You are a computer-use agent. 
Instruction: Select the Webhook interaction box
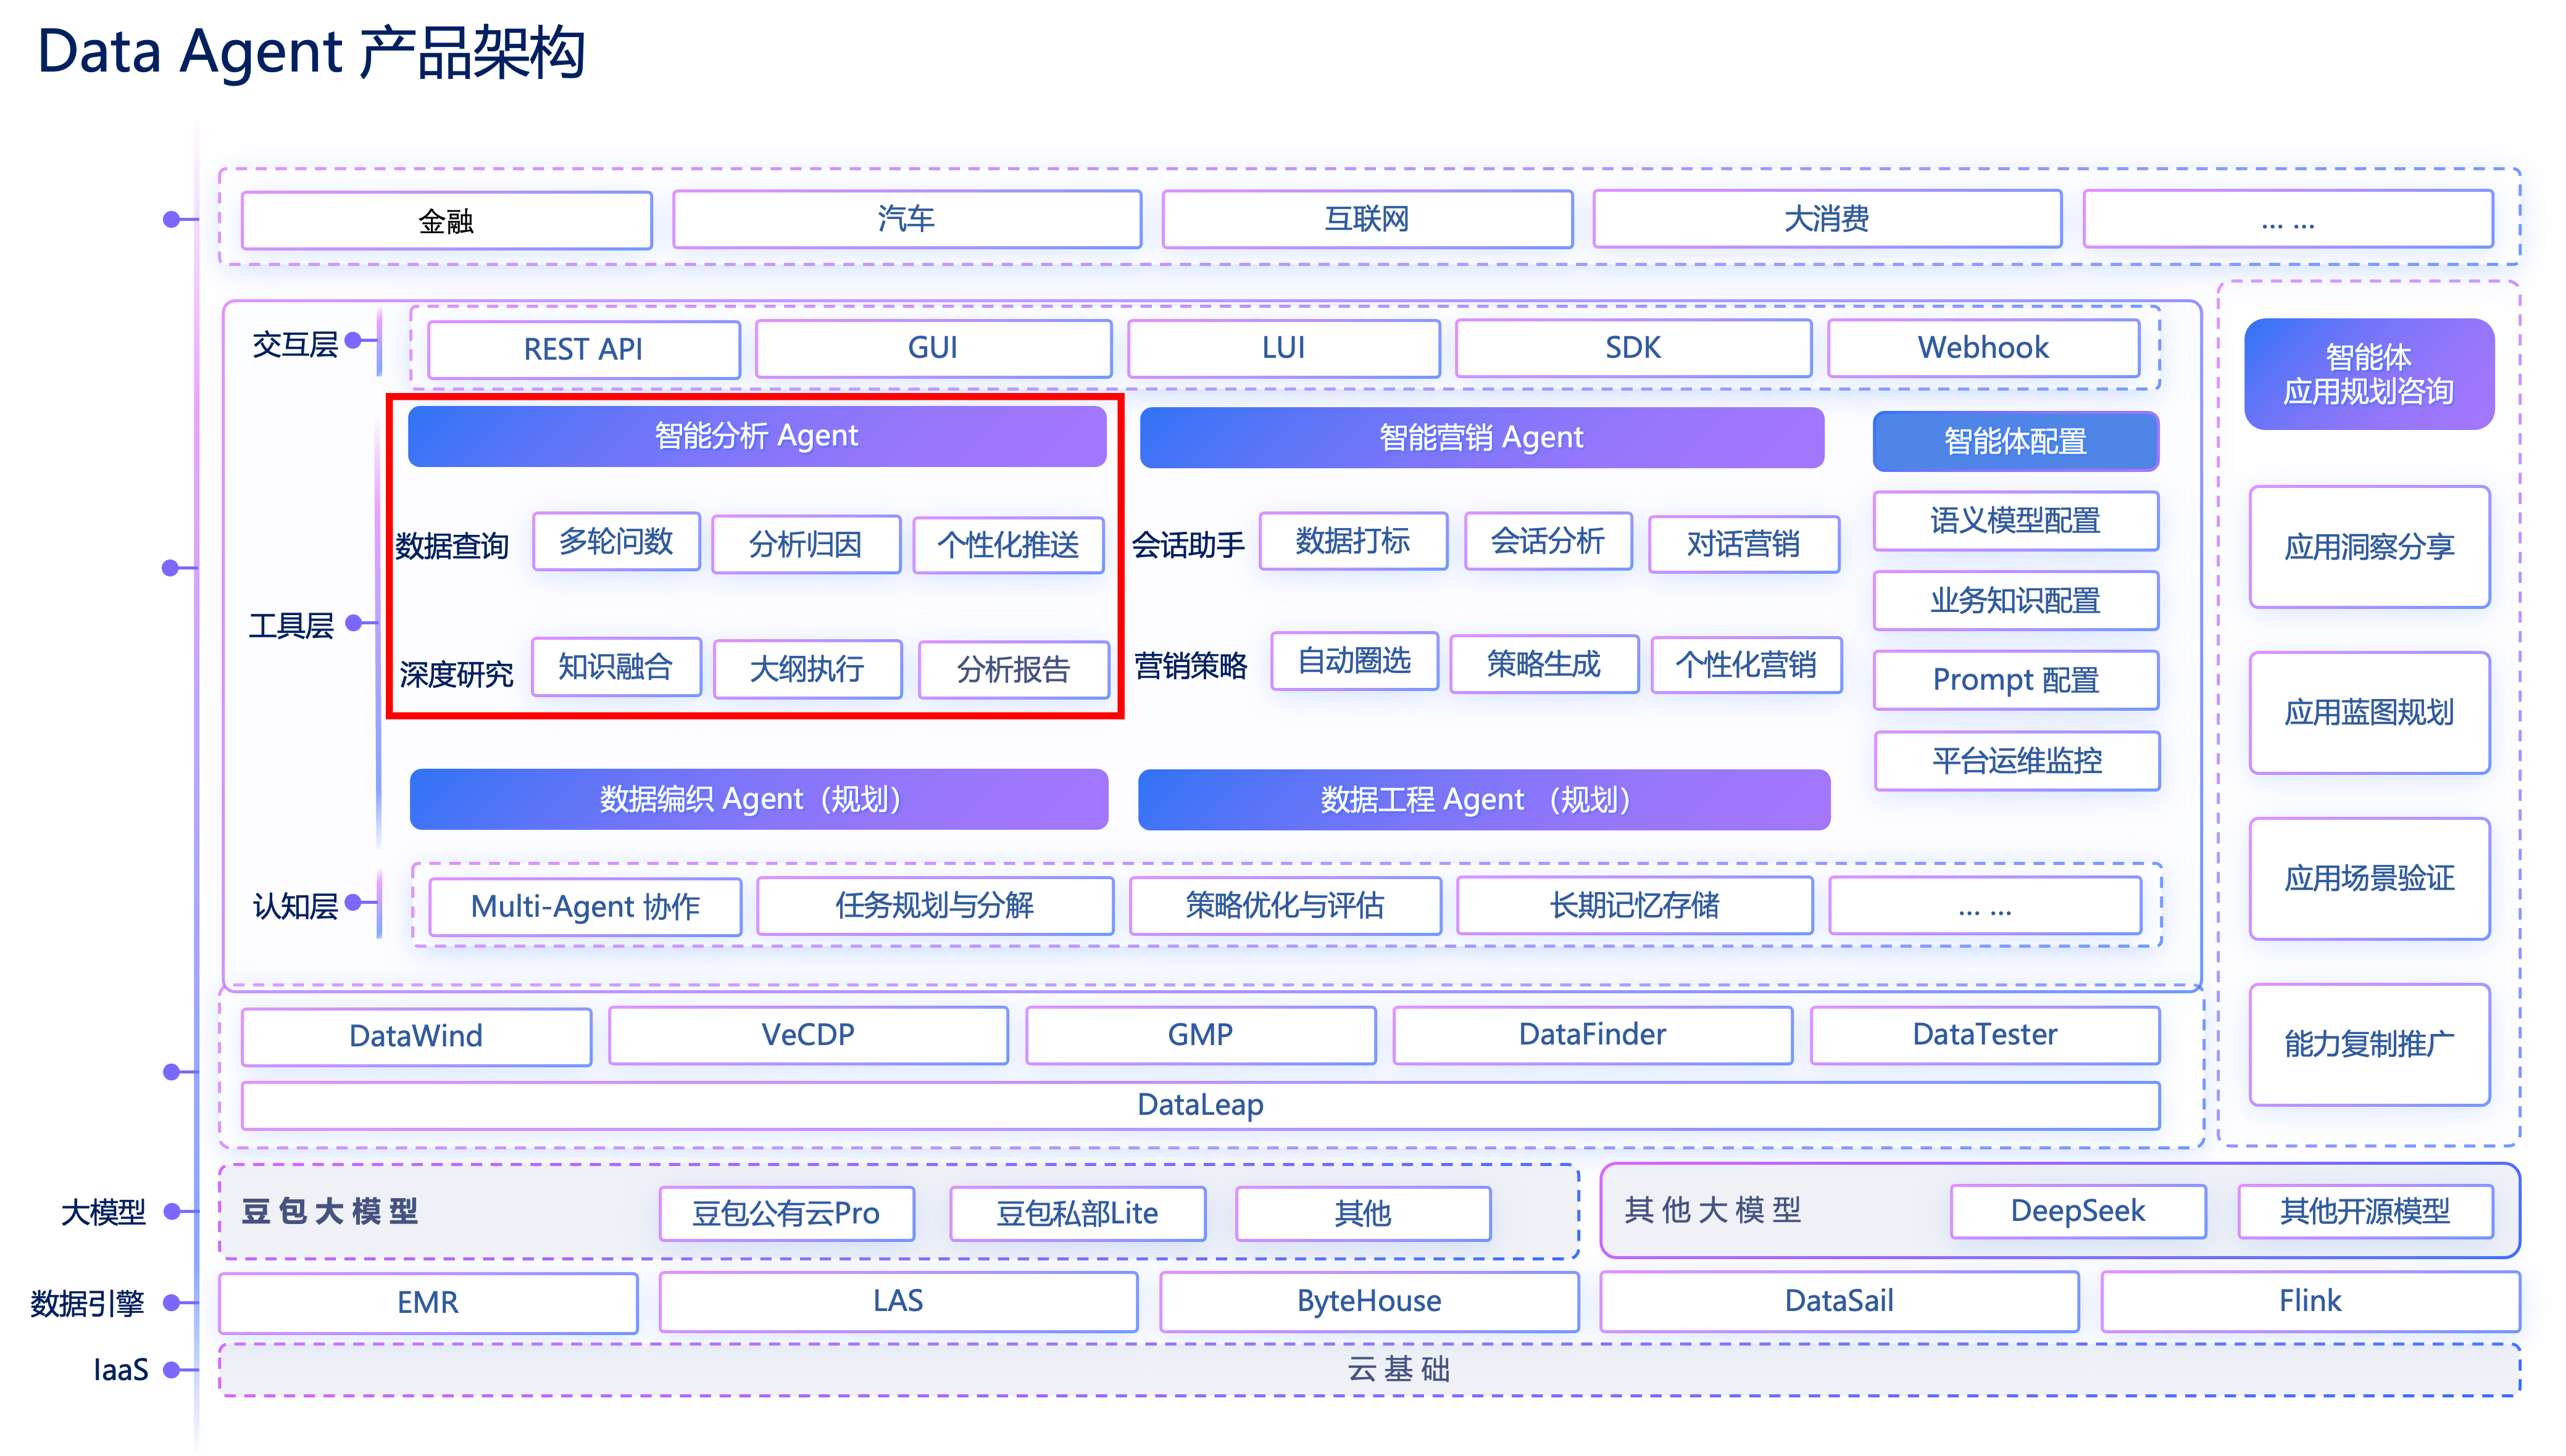coord(1983,348)
